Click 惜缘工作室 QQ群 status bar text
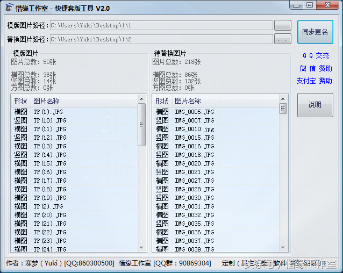Image resolution: width=343 pixels, height=273 pixels. click(165, 263)
